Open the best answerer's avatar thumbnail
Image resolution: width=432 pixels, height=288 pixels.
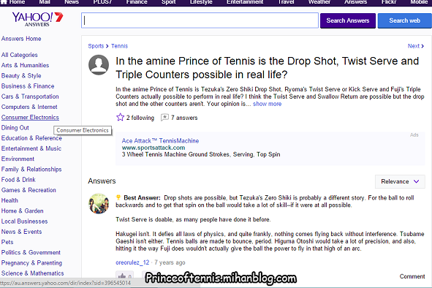(99, 204)
